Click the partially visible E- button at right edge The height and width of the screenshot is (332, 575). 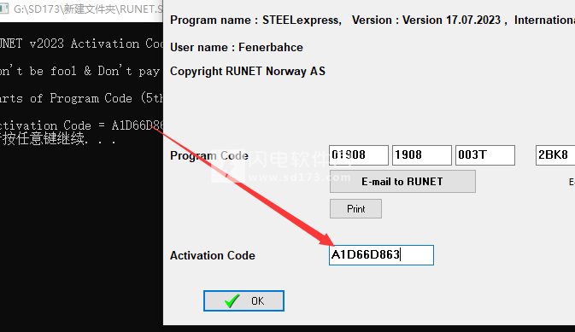coord(572,182)
